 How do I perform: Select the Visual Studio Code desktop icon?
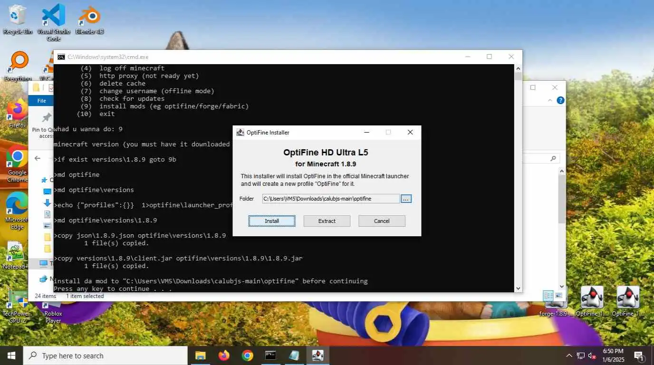pos(54,22)
